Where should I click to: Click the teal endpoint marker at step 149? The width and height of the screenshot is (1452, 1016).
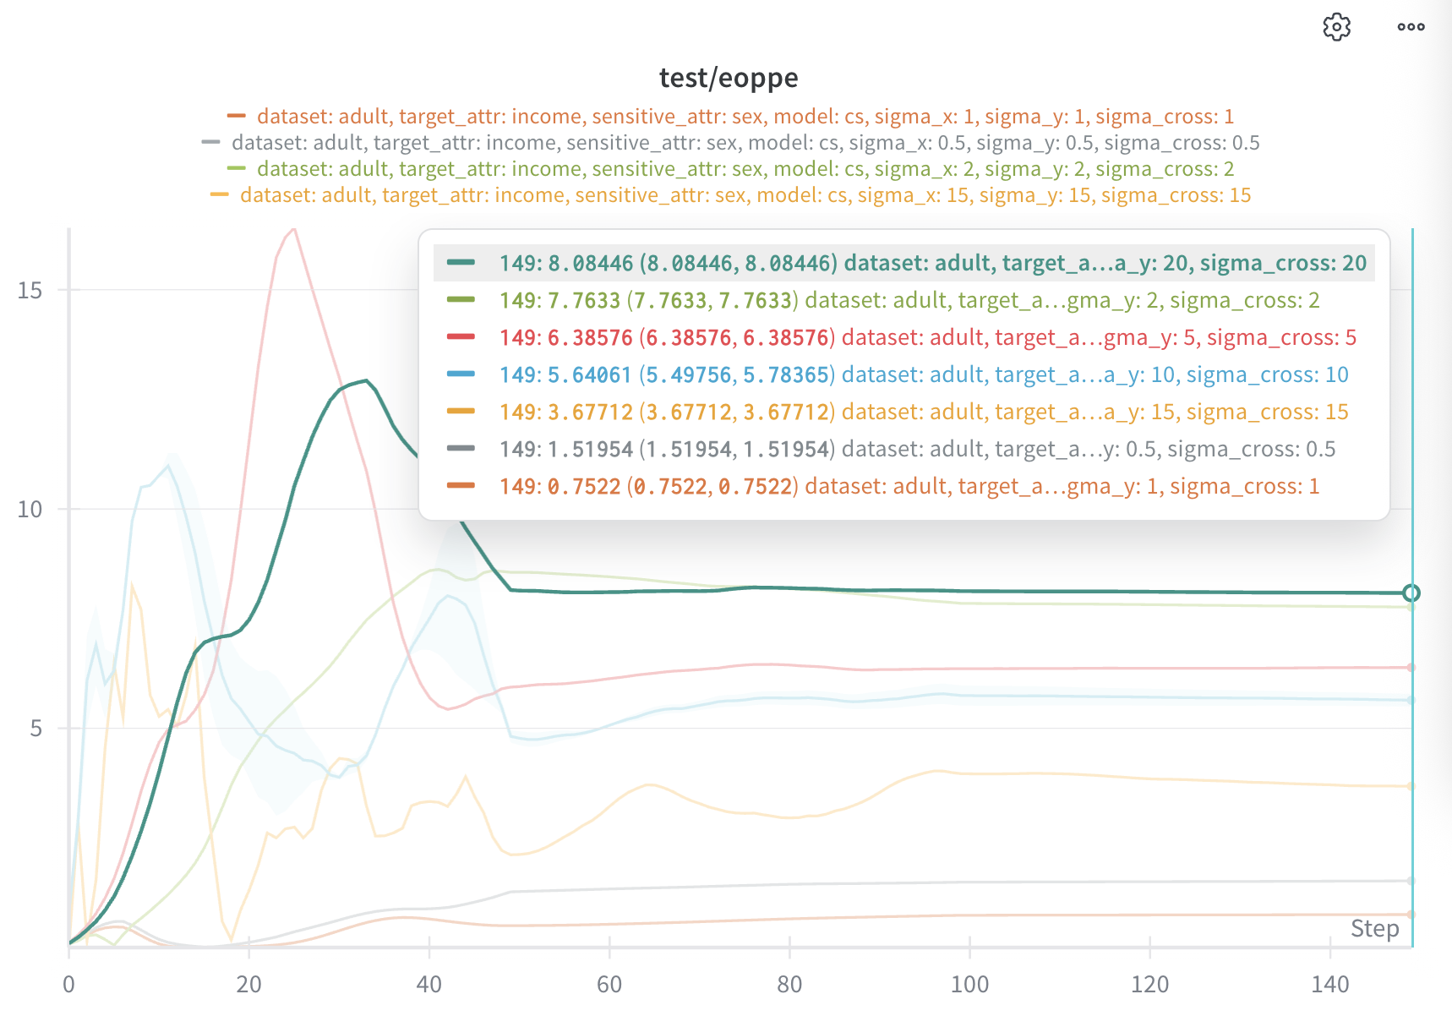pyautogui.click(x=1411, y=593)
